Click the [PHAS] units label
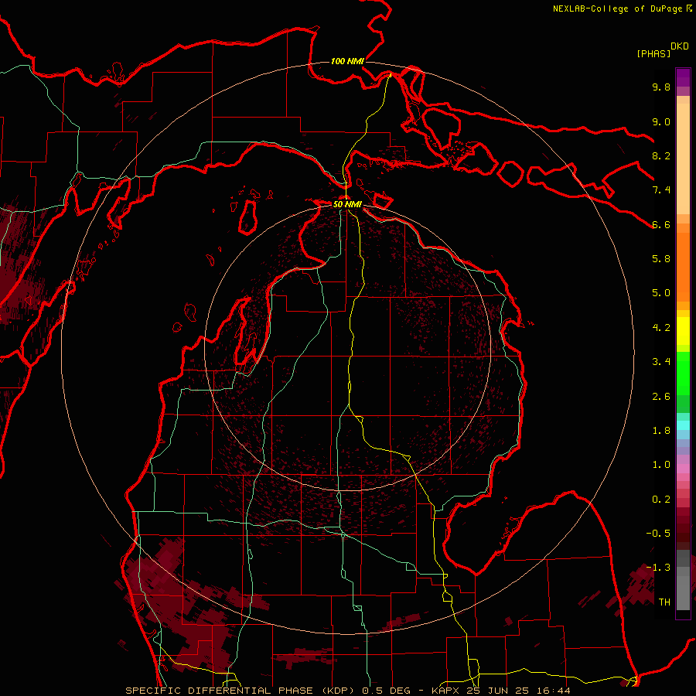 [653, 53]
